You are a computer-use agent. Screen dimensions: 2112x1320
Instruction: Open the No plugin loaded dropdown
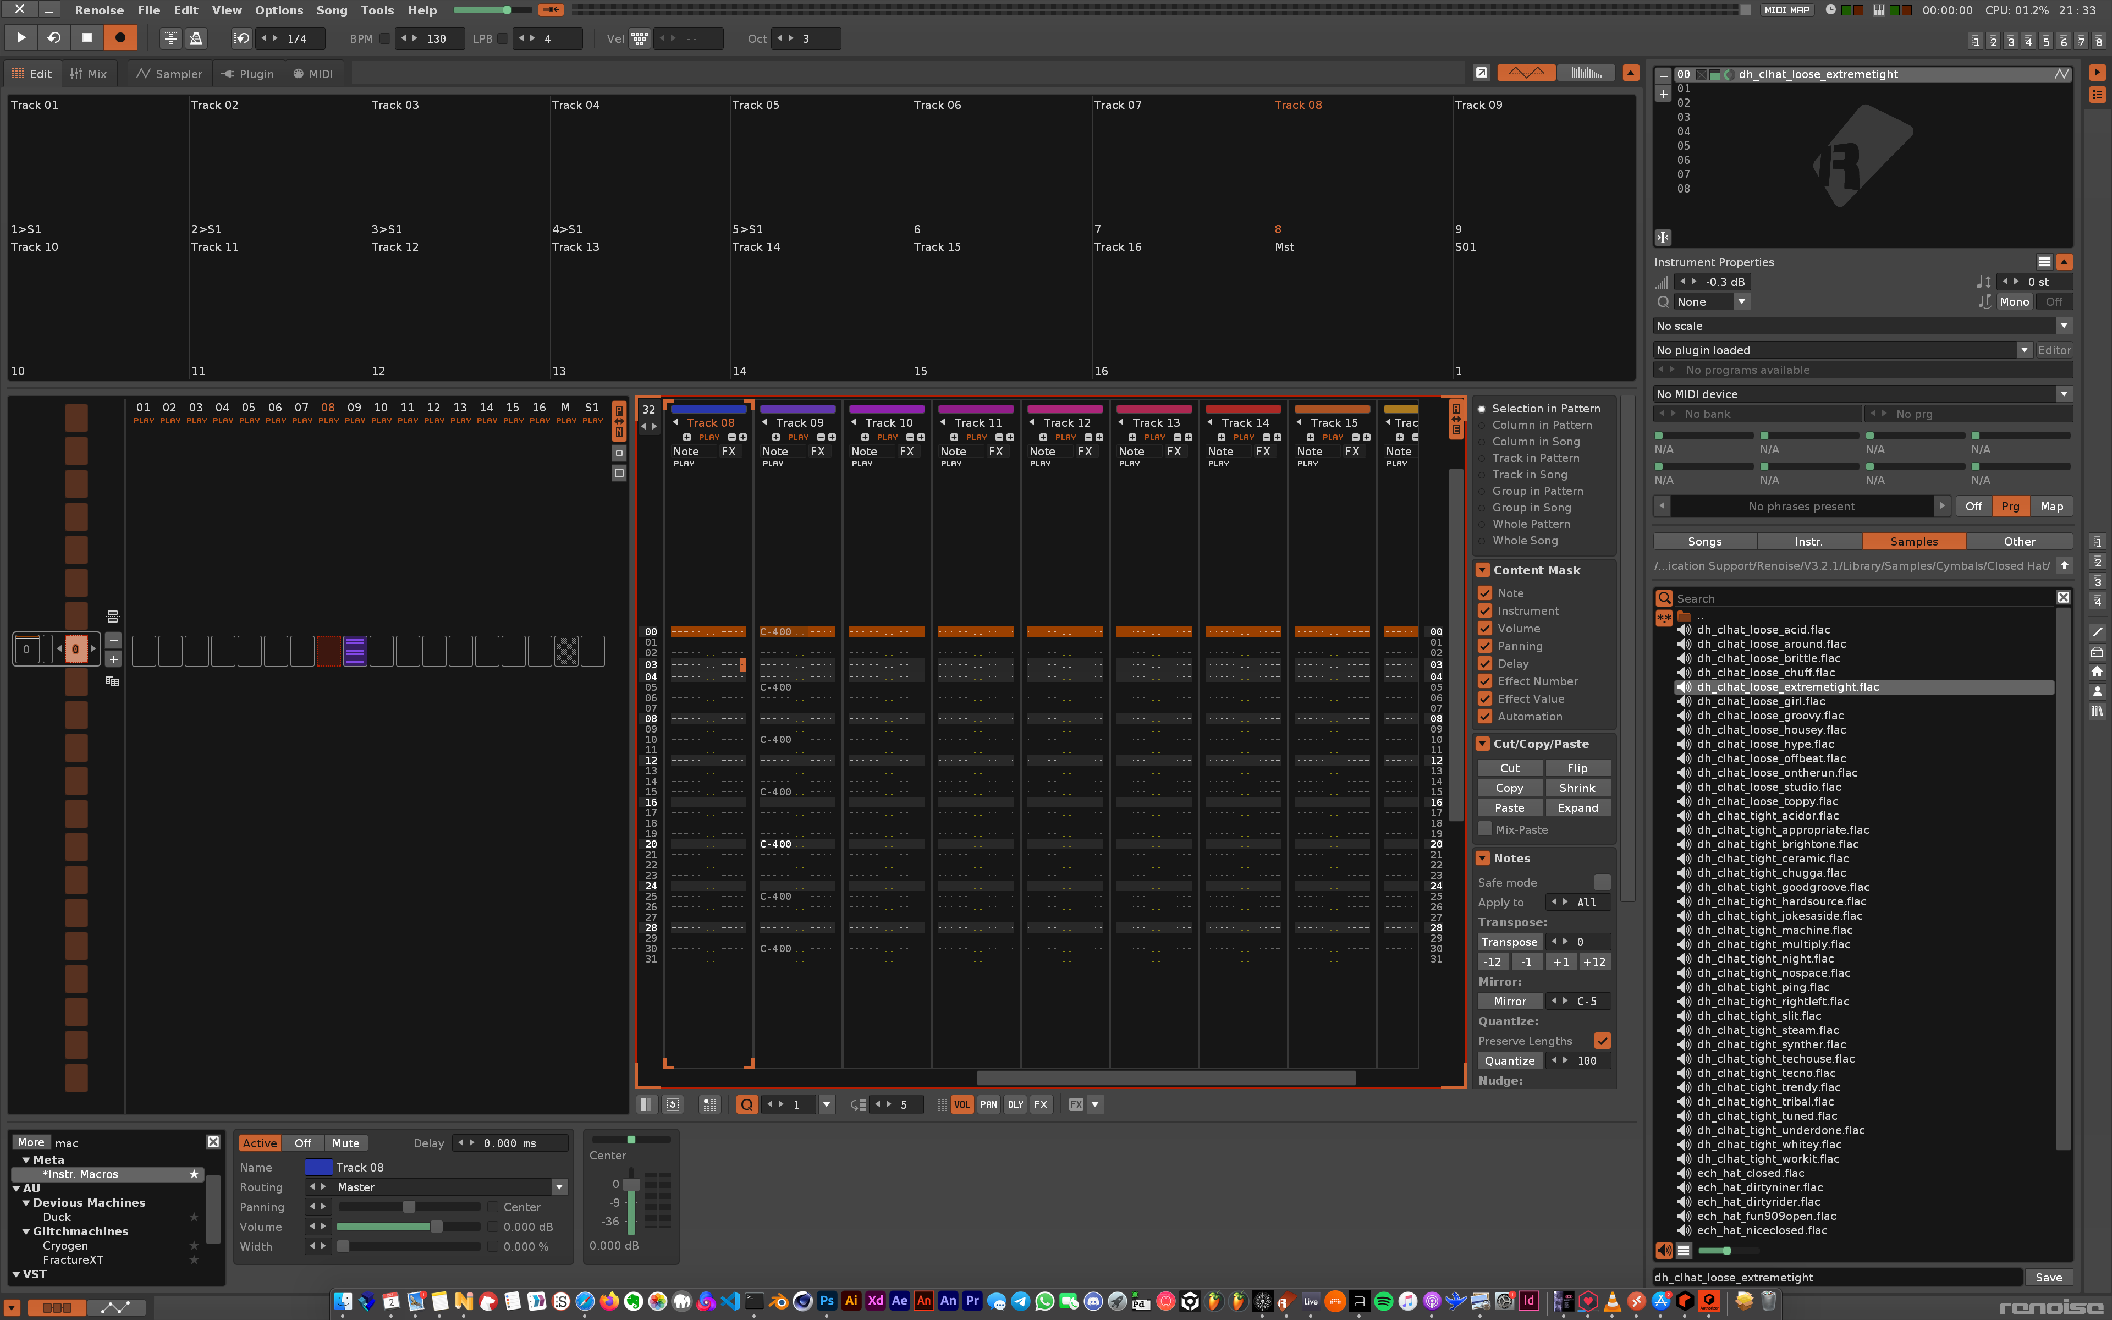click(x=1843, y=350)
